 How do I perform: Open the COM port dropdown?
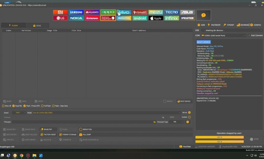(x=223, y=35)
